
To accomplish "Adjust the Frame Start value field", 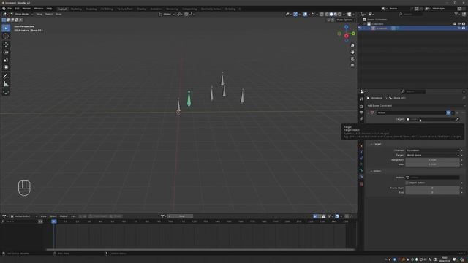I will pyautogui.click(x=432, y=188).
